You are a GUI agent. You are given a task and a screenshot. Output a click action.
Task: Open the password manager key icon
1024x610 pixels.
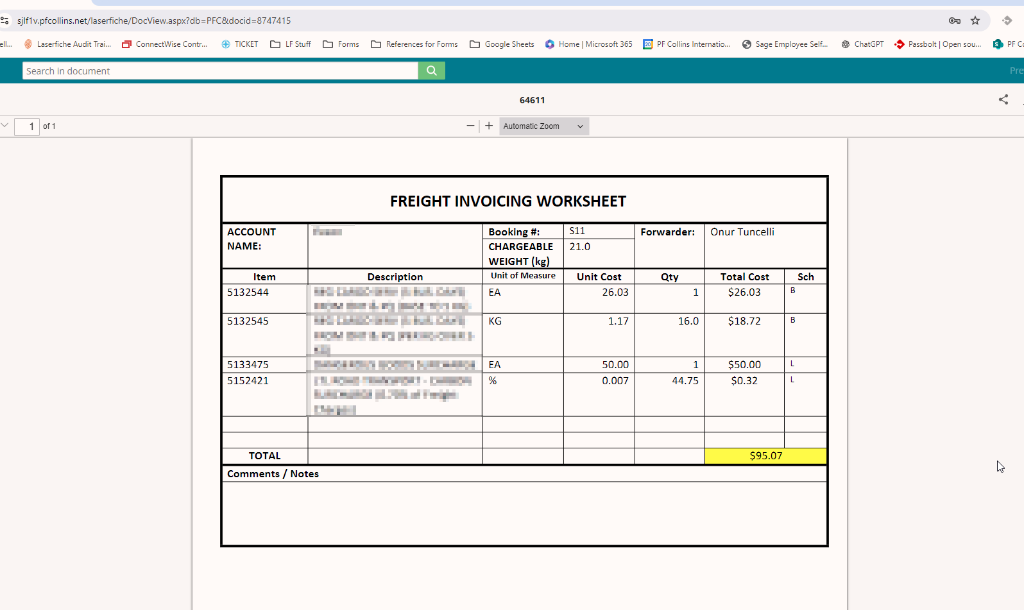click(954, 21)
